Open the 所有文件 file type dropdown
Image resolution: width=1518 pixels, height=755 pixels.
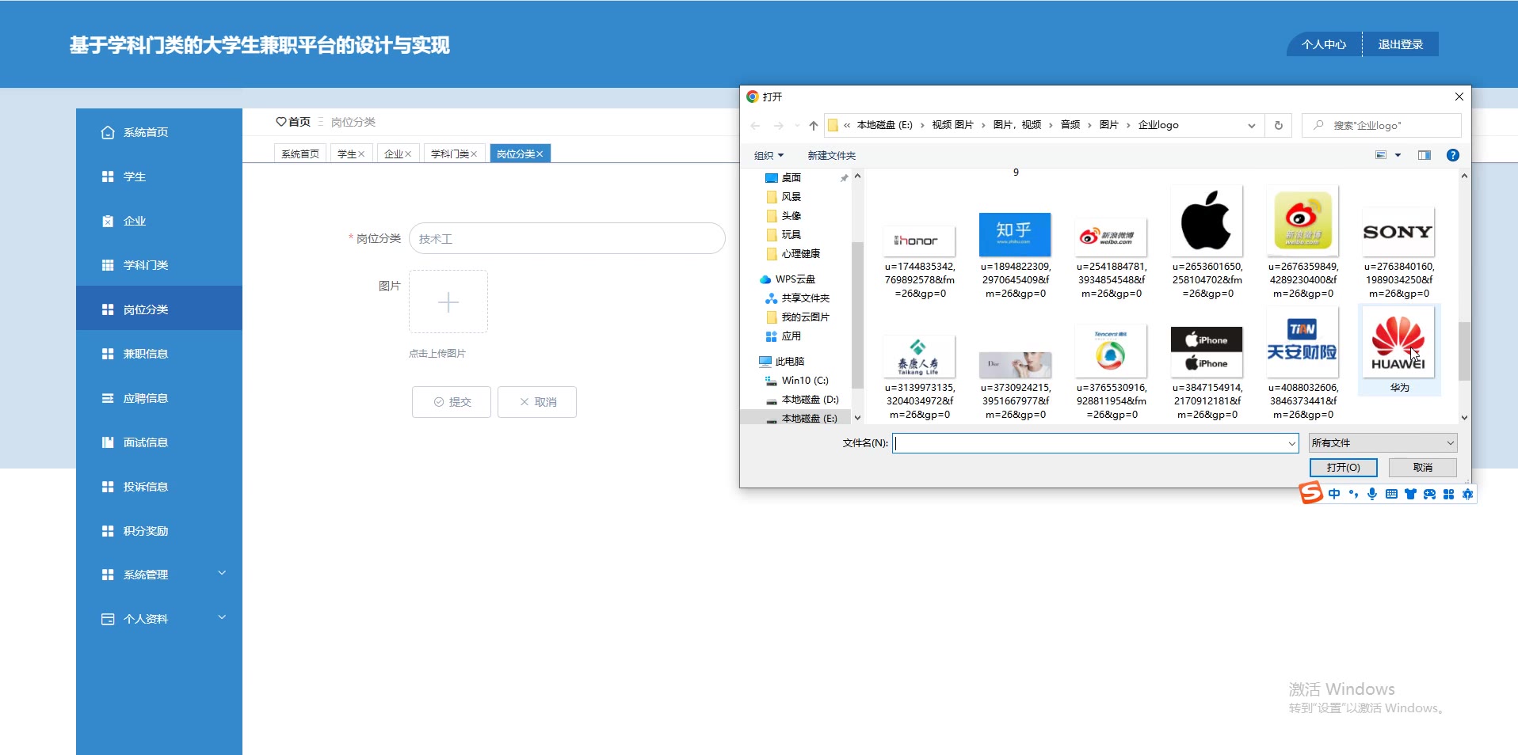[1383, 443]
